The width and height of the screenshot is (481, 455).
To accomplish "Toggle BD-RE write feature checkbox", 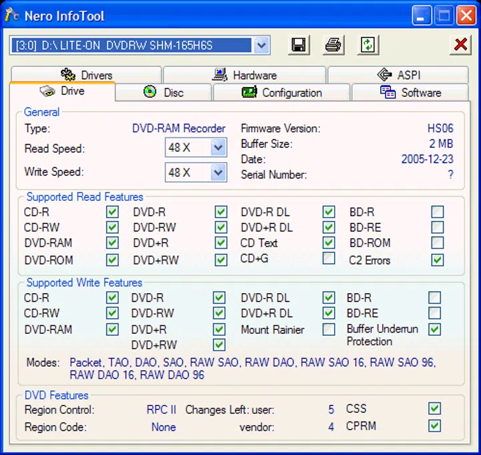I will pos(435,313).
